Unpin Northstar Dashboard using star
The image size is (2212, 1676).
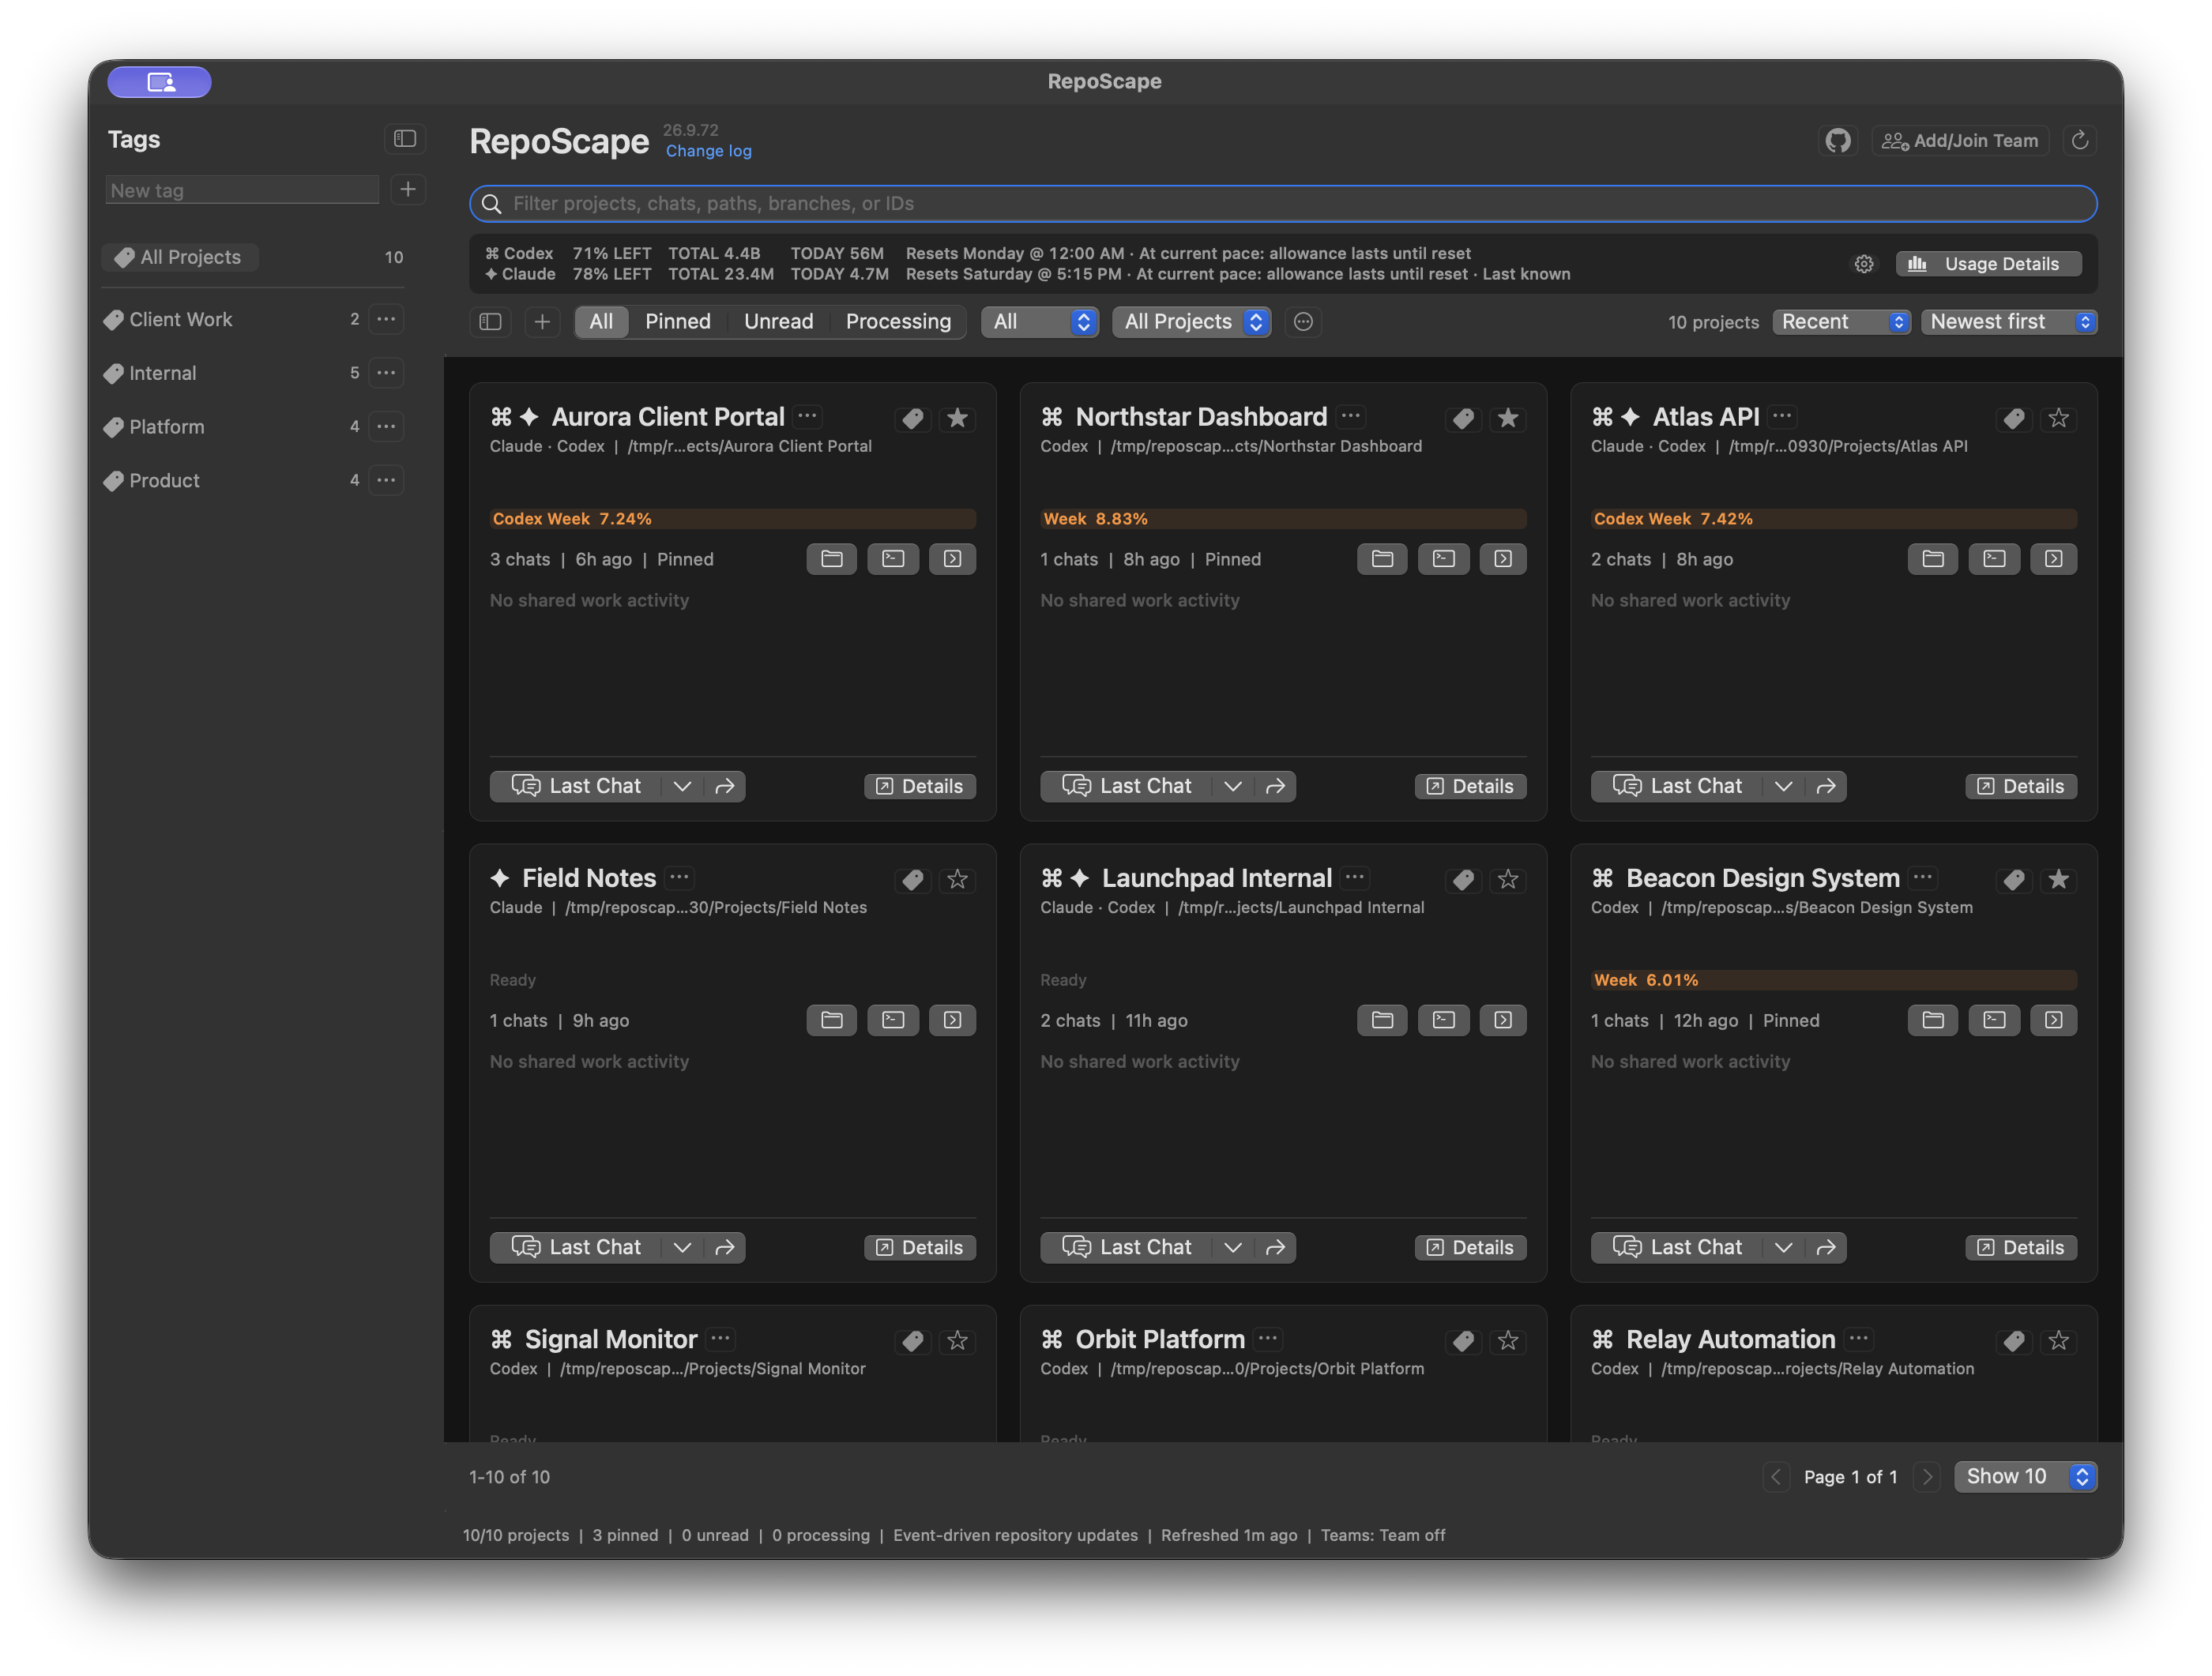(x=1508, y=419)
